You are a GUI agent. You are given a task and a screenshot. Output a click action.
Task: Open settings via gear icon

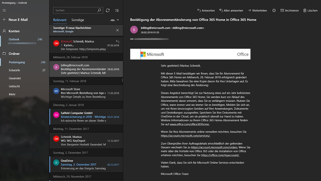pyautogui.click(x=274, y=11)
